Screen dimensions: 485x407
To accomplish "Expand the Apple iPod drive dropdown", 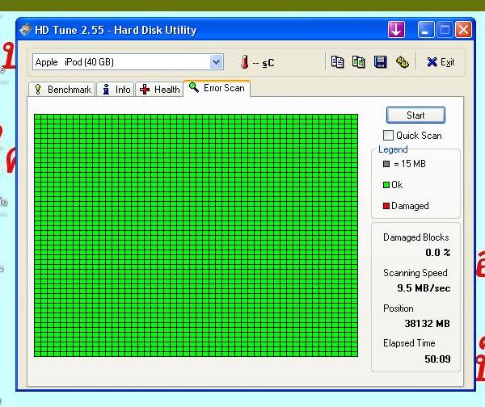I will 216,62.
